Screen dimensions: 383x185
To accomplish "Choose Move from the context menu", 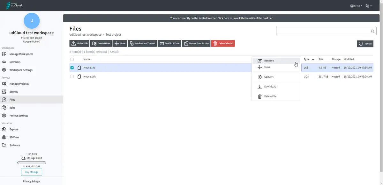I will (x=276, y=67).
